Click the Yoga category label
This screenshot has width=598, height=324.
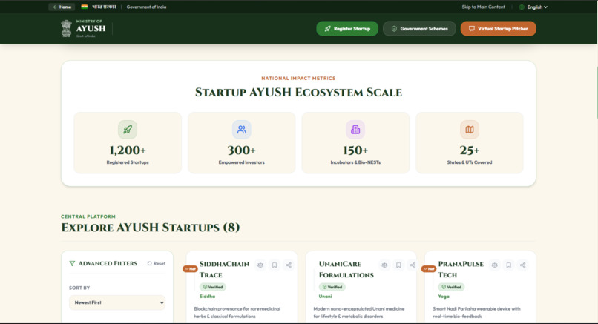pos(444,296)
